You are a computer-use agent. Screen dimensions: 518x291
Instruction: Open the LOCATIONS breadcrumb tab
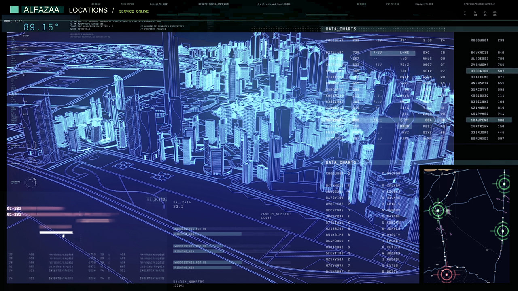(88, 10)
